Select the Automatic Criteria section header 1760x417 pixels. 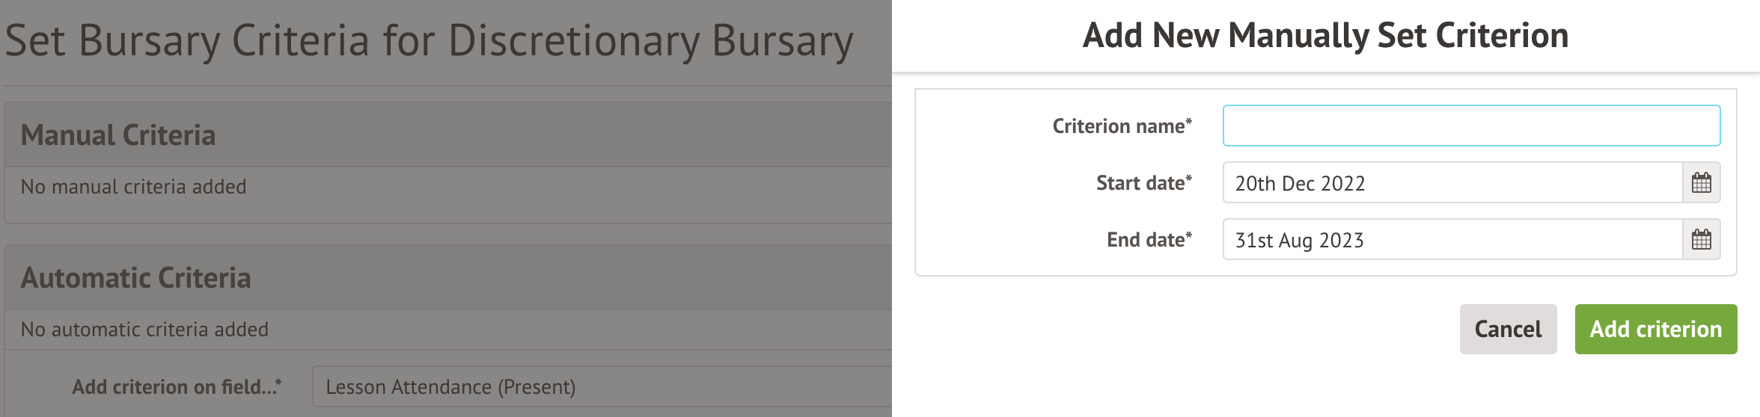pos(135,278)
